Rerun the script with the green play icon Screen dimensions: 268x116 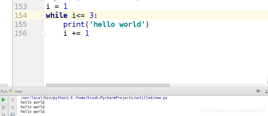(x=3, y=100)
